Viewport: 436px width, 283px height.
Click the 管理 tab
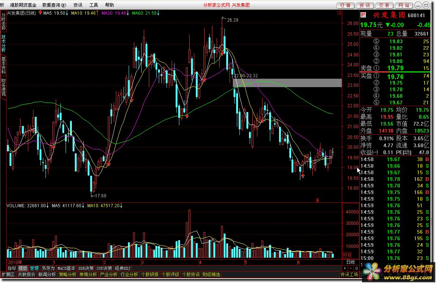tap(34, 268)
